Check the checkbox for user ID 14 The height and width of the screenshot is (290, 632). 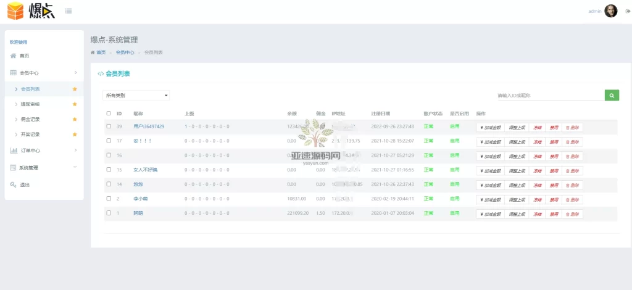[109, 184]
